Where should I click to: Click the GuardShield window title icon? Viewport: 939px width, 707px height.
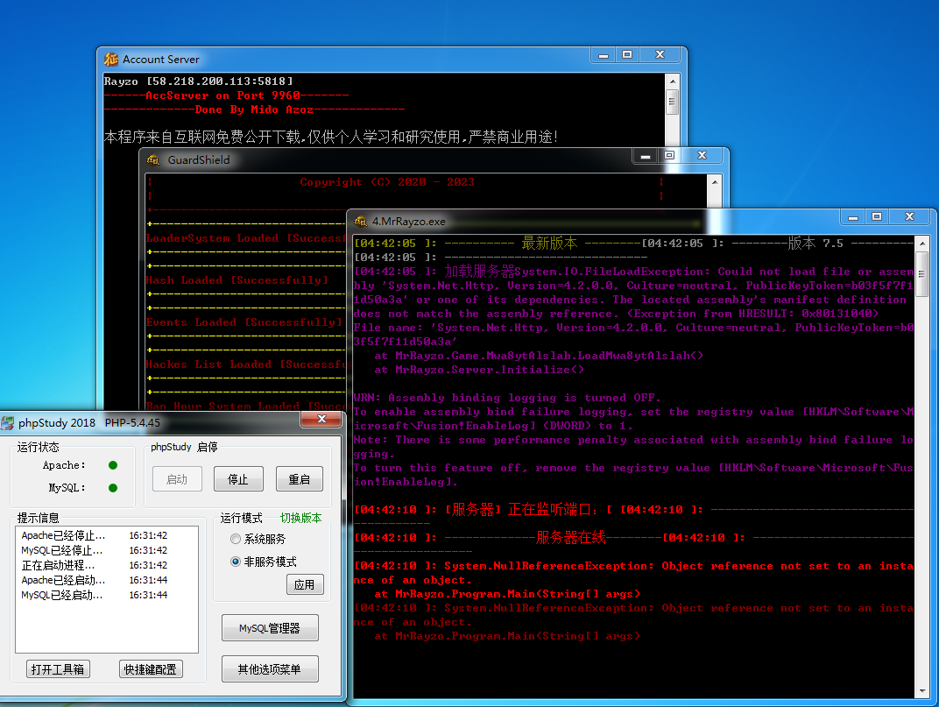pyautogui.click(x=154, y=160)
